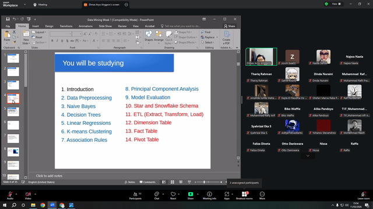Open Zoom Workplace dropdown arrow
This screenshot has width=373, height=209.
[x=24, y=4]
